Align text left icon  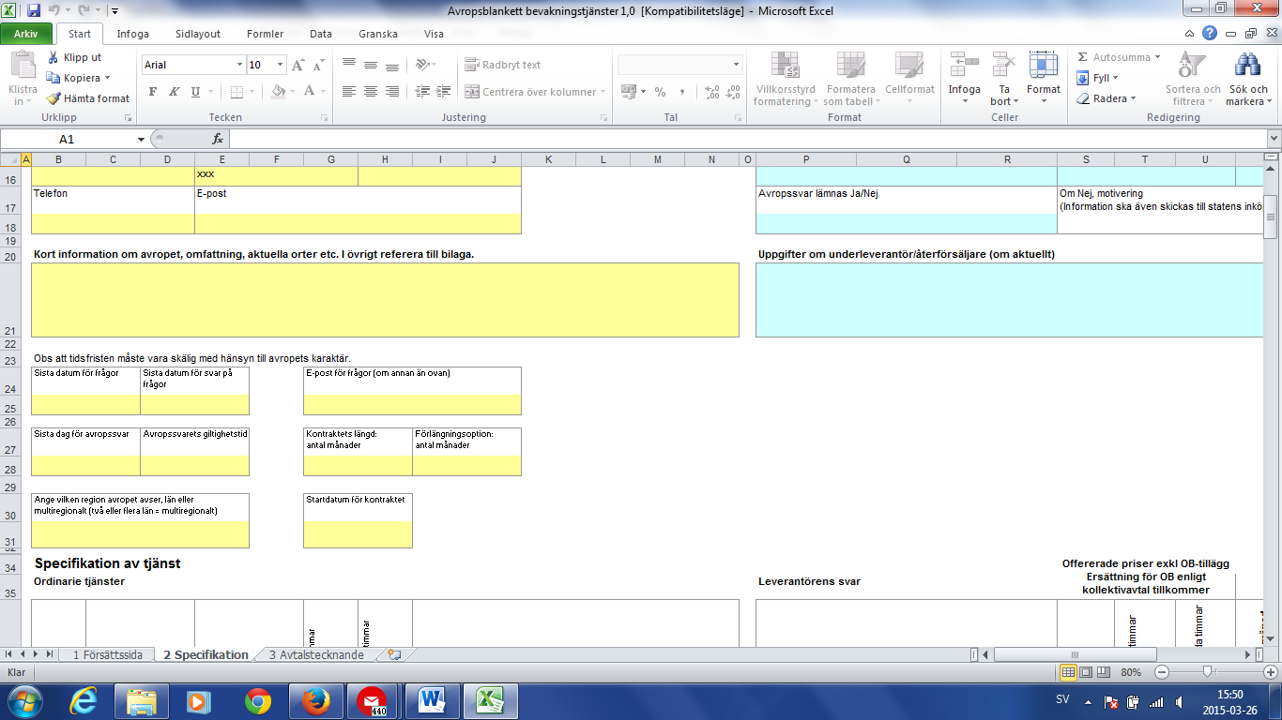click(349, 92)
